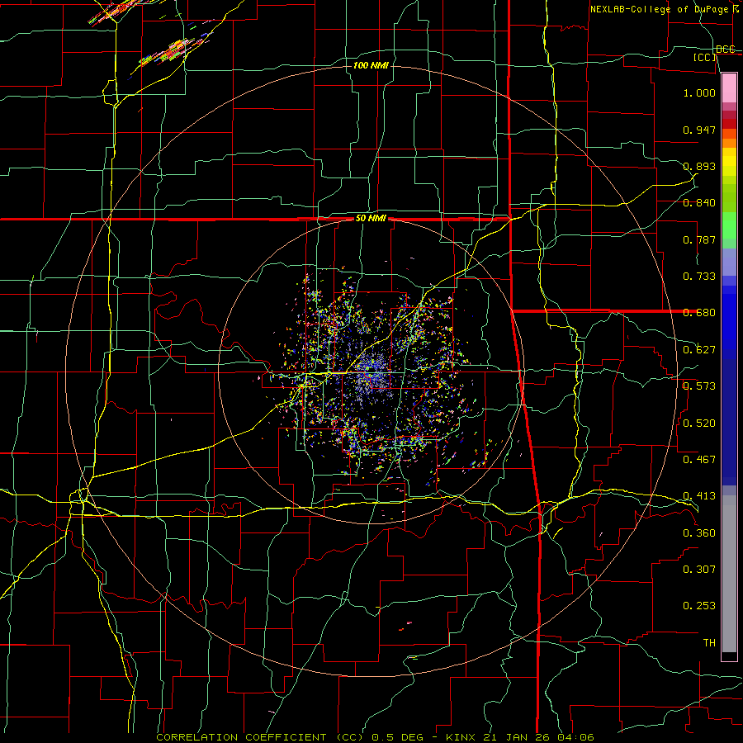Pick the 0.627 legend value
The image size is (743, 743).
(699, 350)
